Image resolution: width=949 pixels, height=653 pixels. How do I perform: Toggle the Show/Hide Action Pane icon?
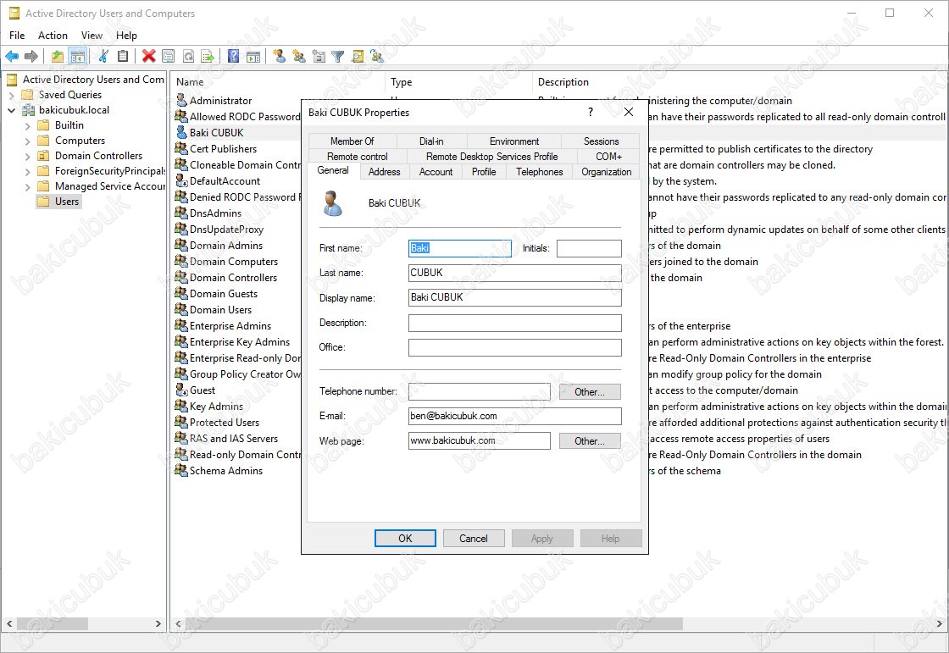(253, 56)
